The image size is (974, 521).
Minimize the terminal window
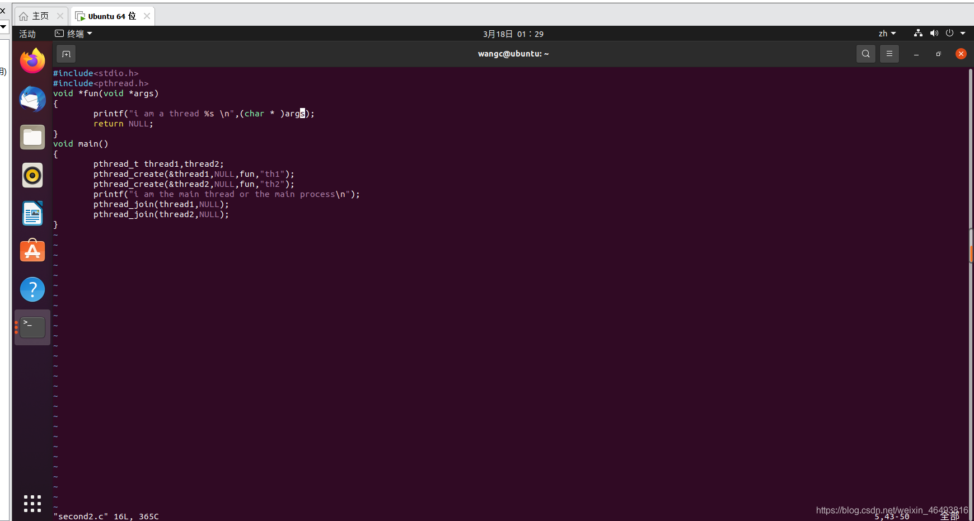coord(916,54)
